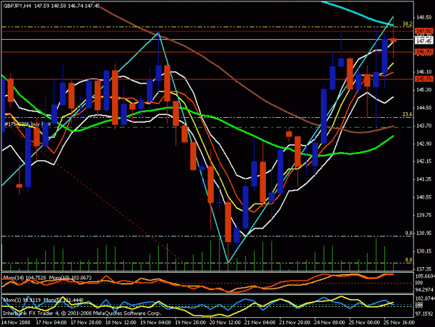
Task: Click the 138.15 price scale value
Action: (424, 251)
